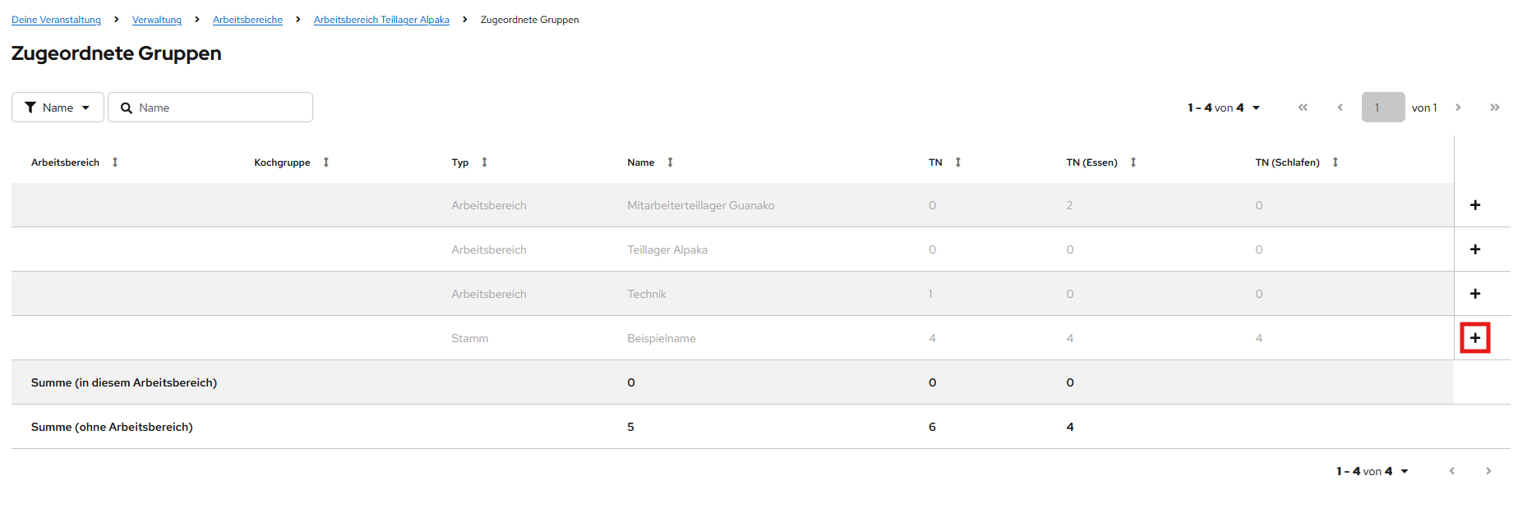The image size is (1527, 517).
Task: Open top rows-per-page dropdown '1 - 4 von 4'
Action: click(1224, 108)
